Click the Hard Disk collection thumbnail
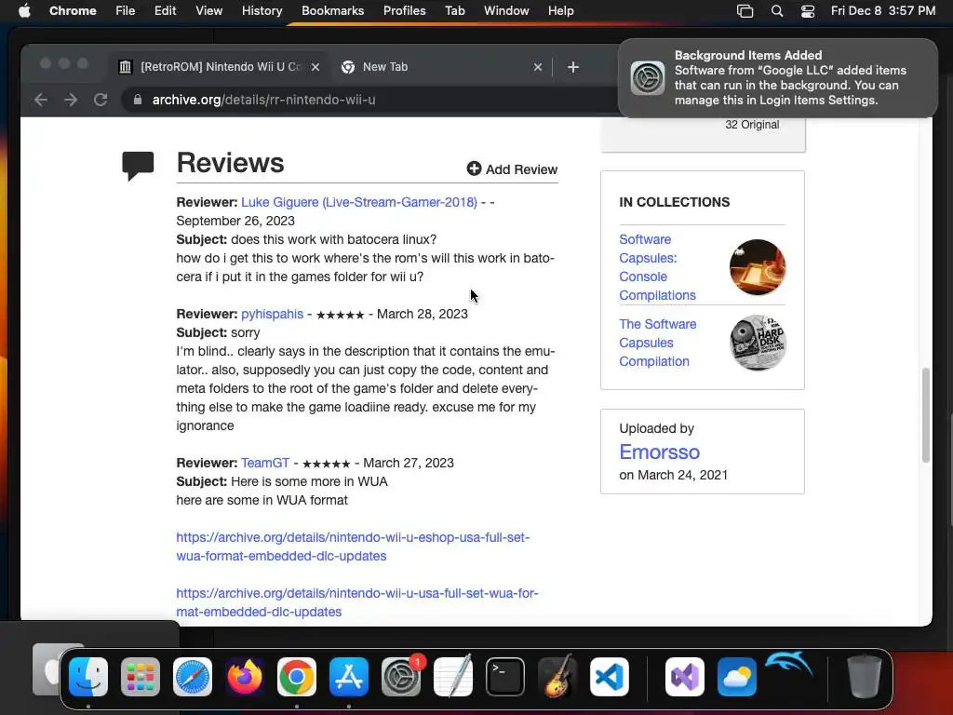The image size is (953, 715). [x=758, y=343]
